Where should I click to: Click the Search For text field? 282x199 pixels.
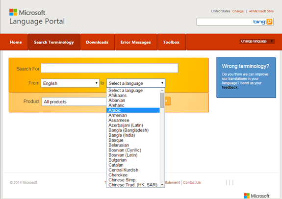click(109, 68)
